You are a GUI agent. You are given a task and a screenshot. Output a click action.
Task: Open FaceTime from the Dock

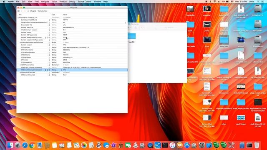[x=128, y=145]
